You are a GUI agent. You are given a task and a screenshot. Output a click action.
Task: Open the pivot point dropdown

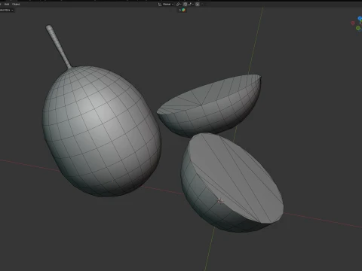pyautogui.click(x=179, y=5)
